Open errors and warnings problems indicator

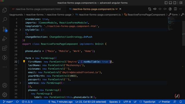tap(27, 102)
